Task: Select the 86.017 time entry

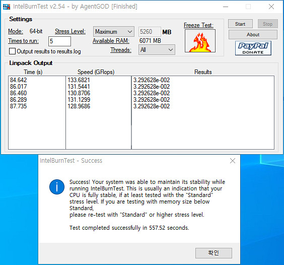Action: coord(19,87)
